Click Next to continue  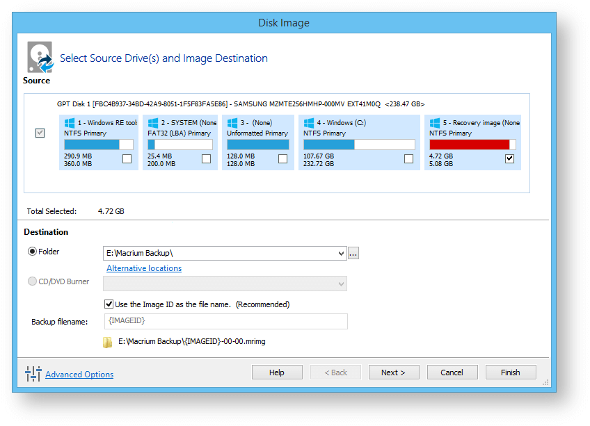[x=394, y=372]
